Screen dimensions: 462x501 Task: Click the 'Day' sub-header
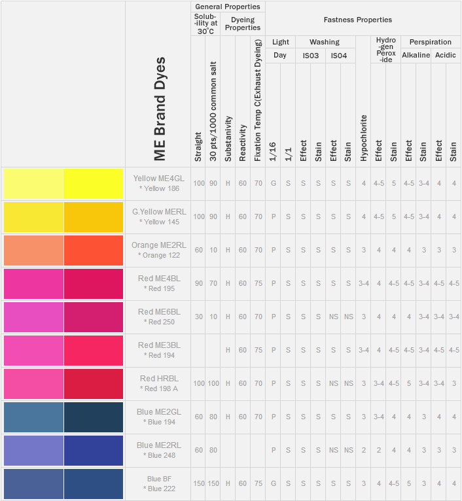pos(280,55)
